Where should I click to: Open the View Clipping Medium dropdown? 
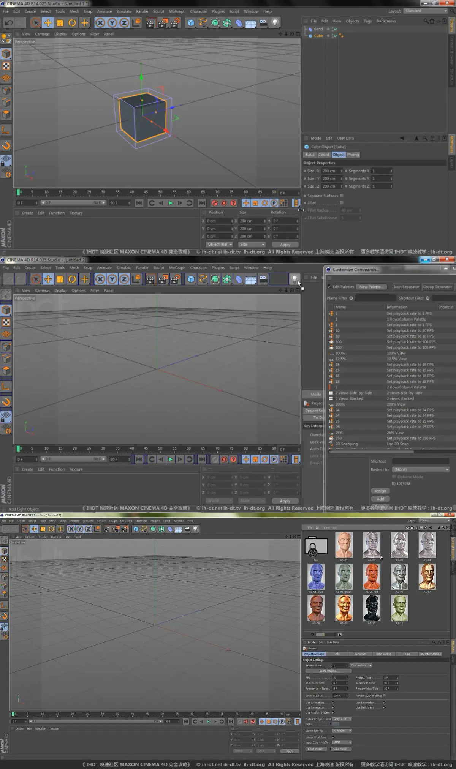(x=342, y=731)
